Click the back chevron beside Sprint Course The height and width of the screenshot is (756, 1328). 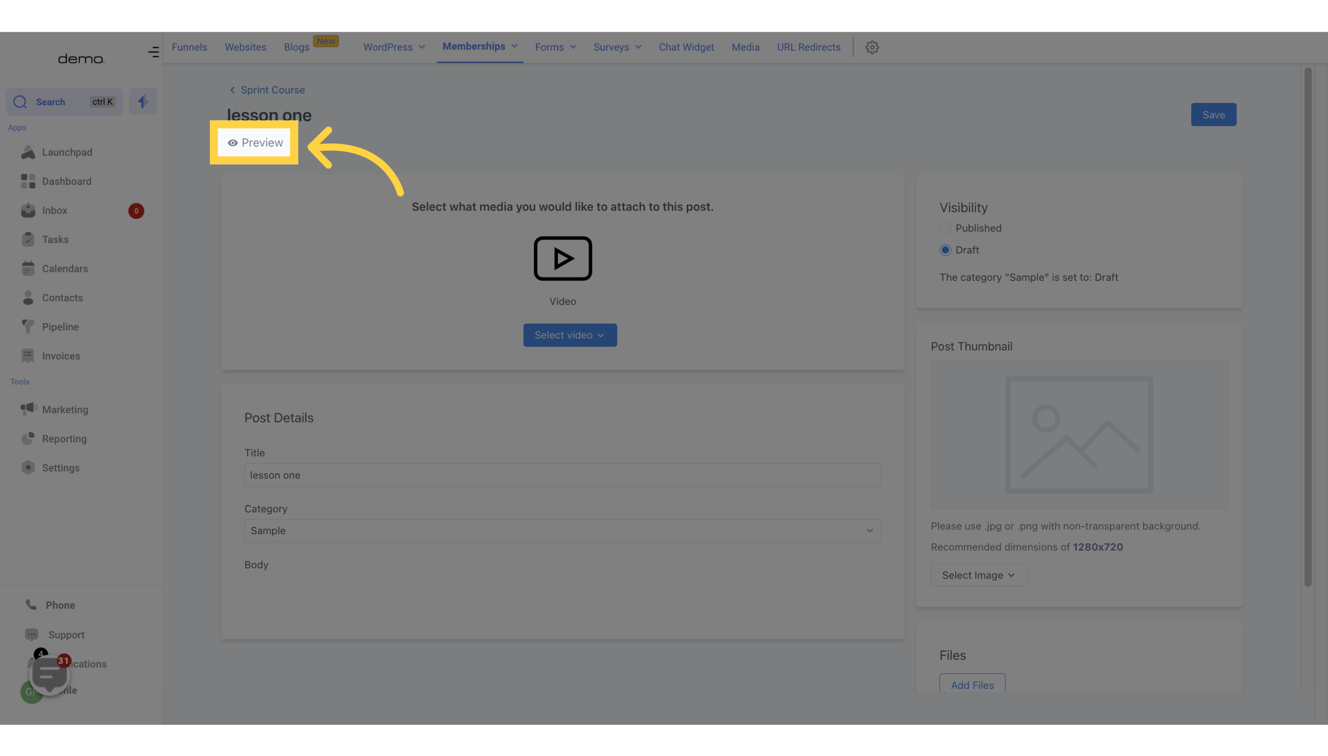(232, 90)
